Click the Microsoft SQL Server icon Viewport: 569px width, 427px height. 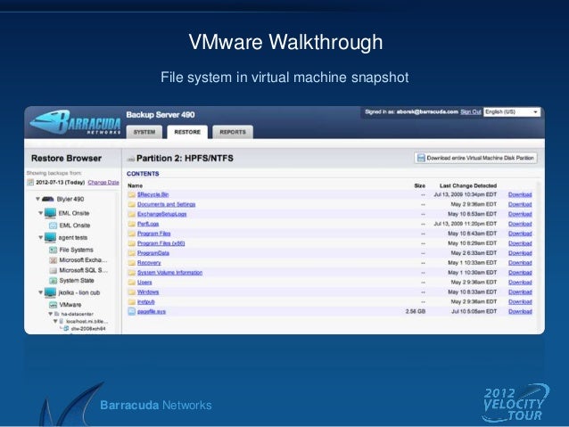pyautogui.click(x=53, y=270)
